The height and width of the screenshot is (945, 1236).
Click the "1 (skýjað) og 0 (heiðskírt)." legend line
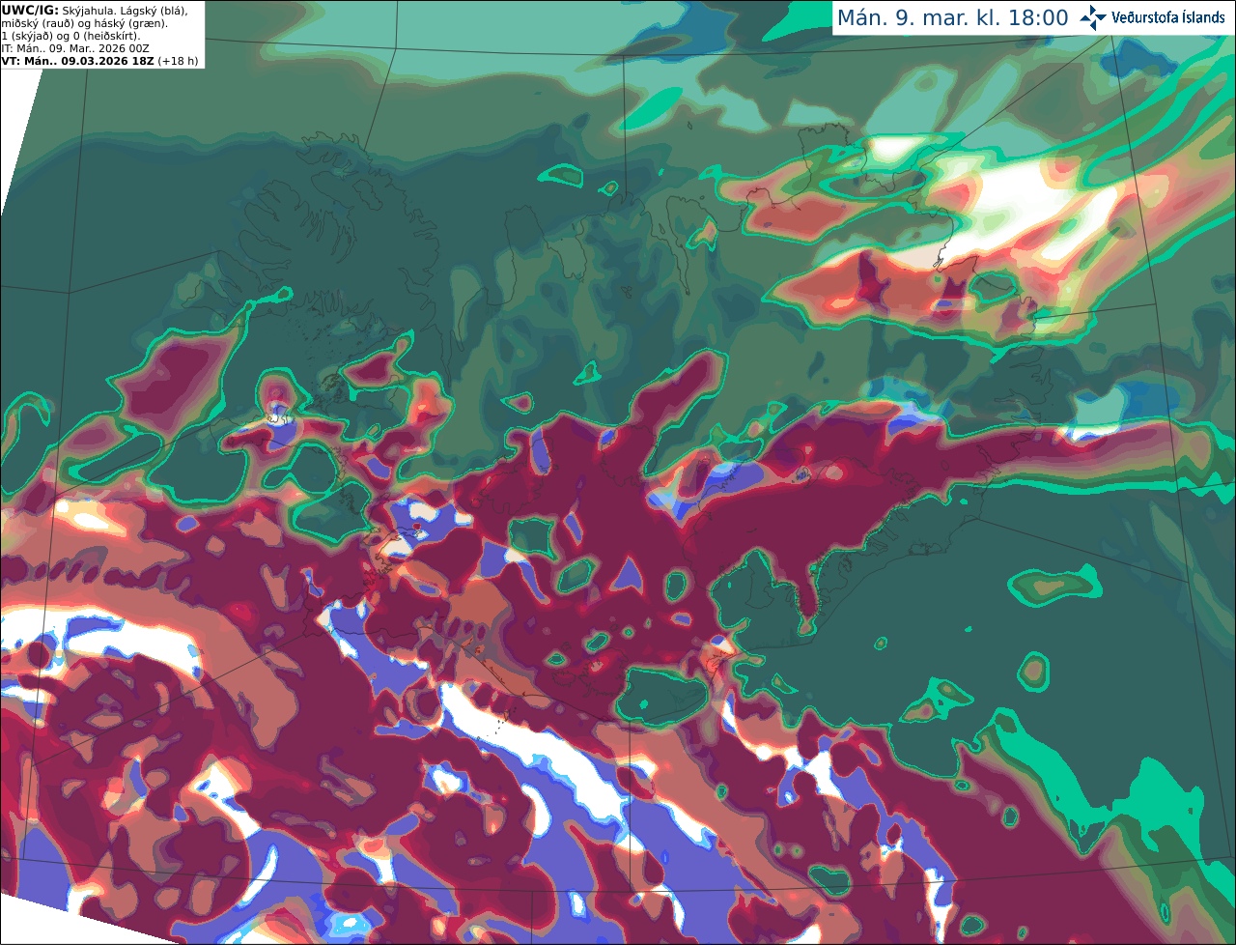(x=70, y=36)
